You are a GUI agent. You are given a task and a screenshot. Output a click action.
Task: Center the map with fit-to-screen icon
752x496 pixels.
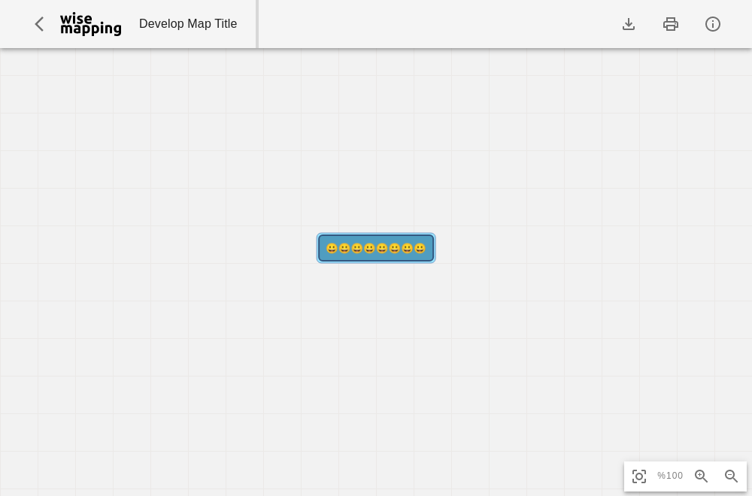tap(638, 476)
